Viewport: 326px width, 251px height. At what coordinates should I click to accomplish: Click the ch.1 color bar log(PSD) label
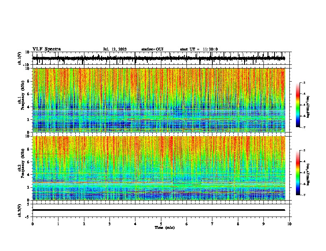pos(308,107)
